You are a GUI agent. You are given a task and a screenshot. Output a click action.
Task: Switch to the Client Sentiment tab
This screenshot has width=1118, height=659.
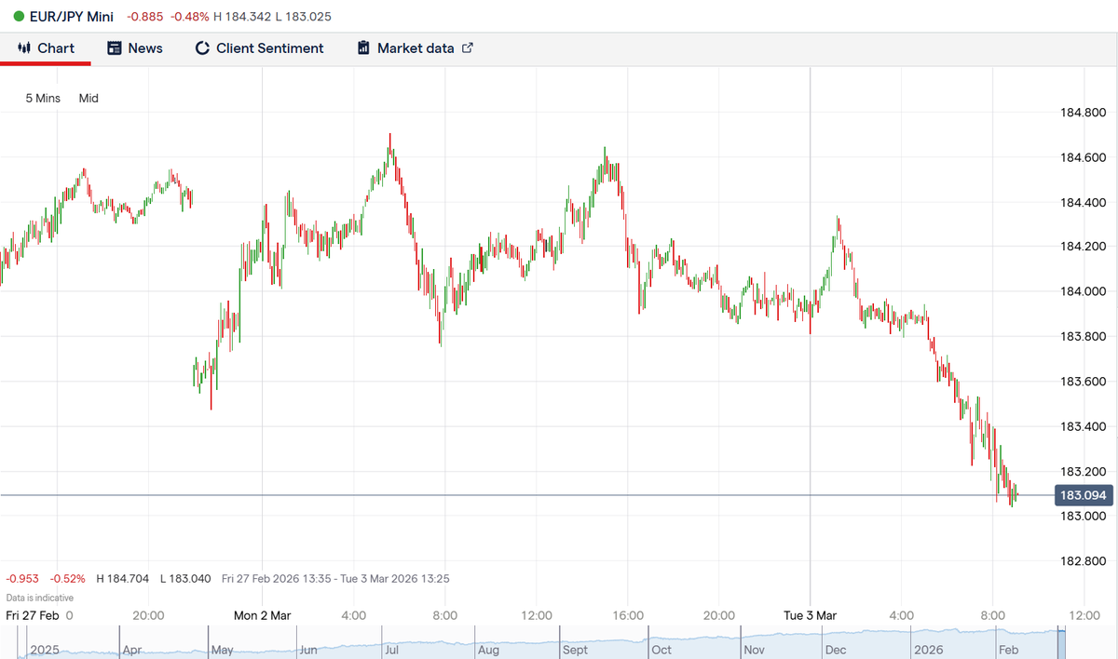pyautogui.click(x=270, y=47)
